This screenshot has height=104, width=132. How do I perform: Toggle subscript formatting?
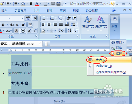pos(18,25)
